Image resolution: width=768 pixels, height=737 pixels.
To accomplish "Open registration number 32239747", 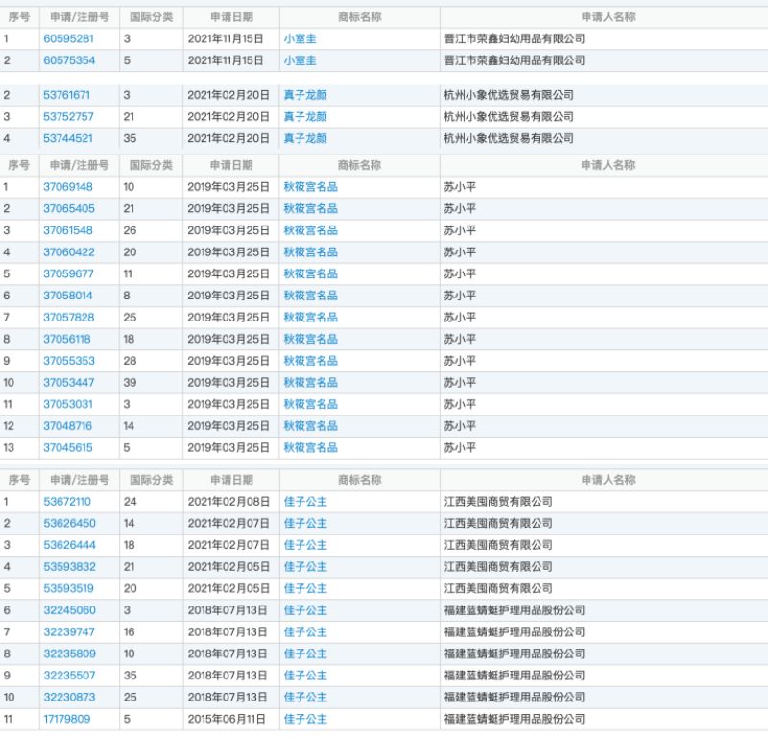I will [69, 631].
